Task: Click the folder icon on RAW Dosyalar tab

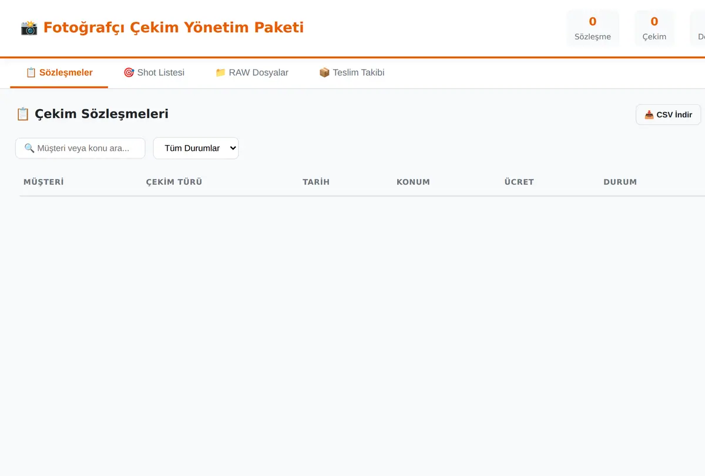Action: 220,73
